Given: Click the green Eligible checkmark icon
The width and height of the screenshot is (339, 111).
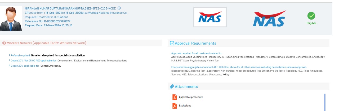Looking at the screenshot, I should [x=311, y=16].
